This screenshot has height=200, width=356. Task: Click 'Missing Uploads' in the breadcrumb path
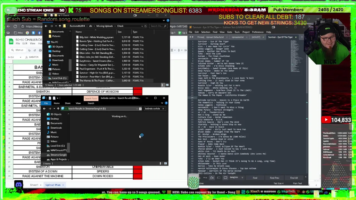[x=105, y=26]
